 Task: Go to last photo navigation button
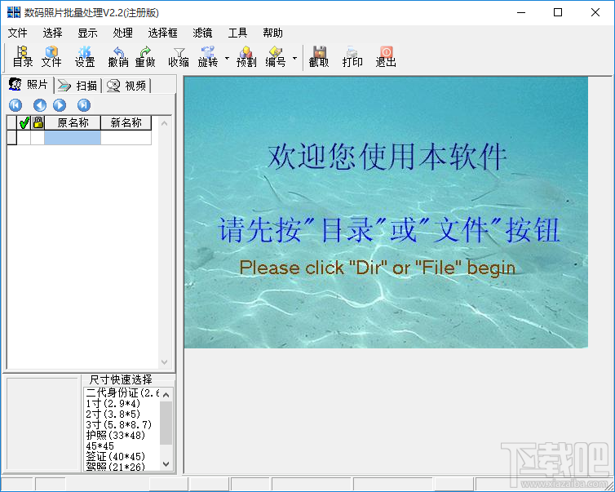[84, 105]
